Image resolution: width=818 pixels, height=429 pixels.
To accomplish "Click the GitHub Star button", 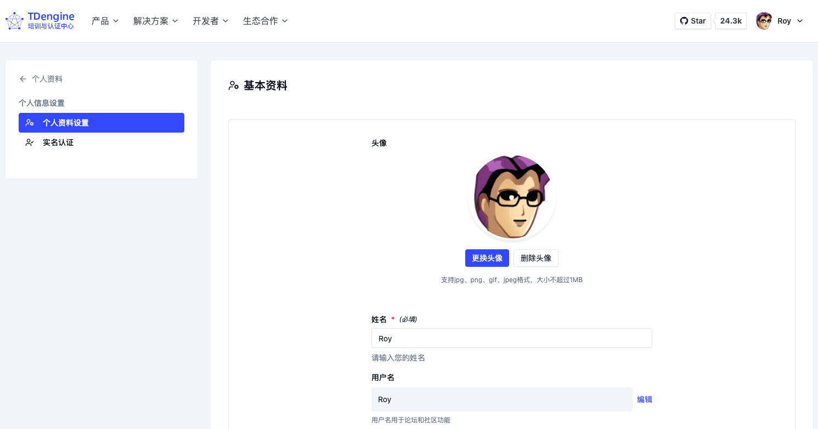I will 693,21.
